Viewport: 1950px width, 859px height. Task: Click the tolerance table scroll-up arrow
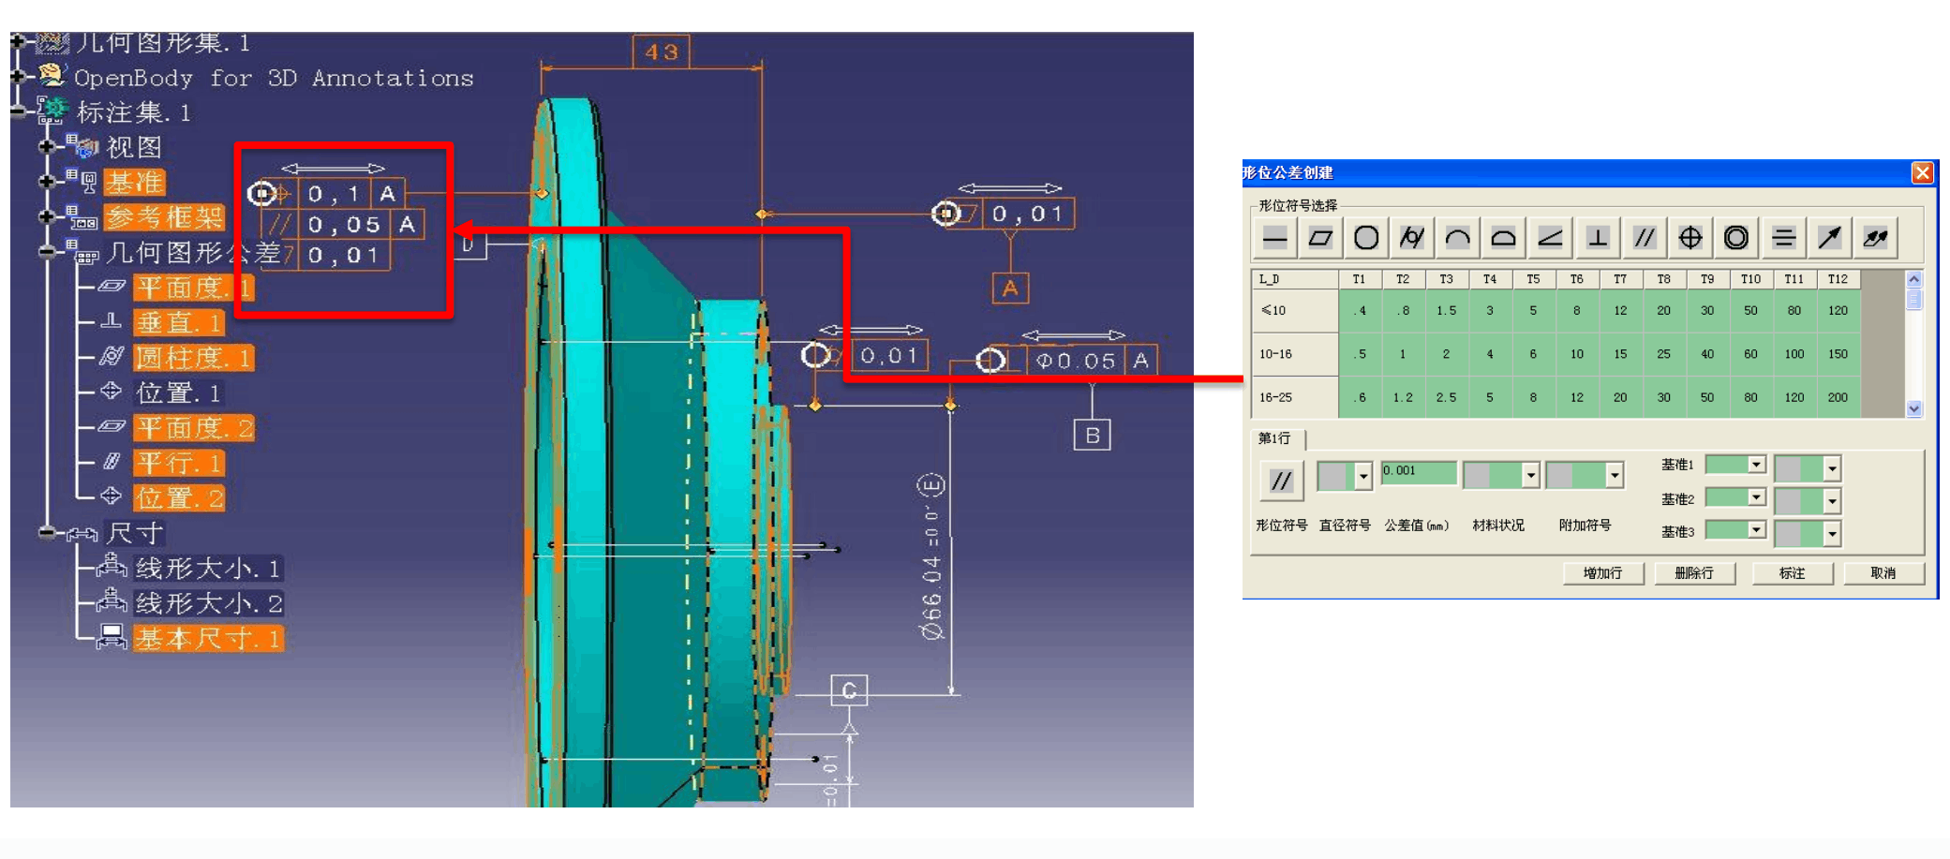1914,279
